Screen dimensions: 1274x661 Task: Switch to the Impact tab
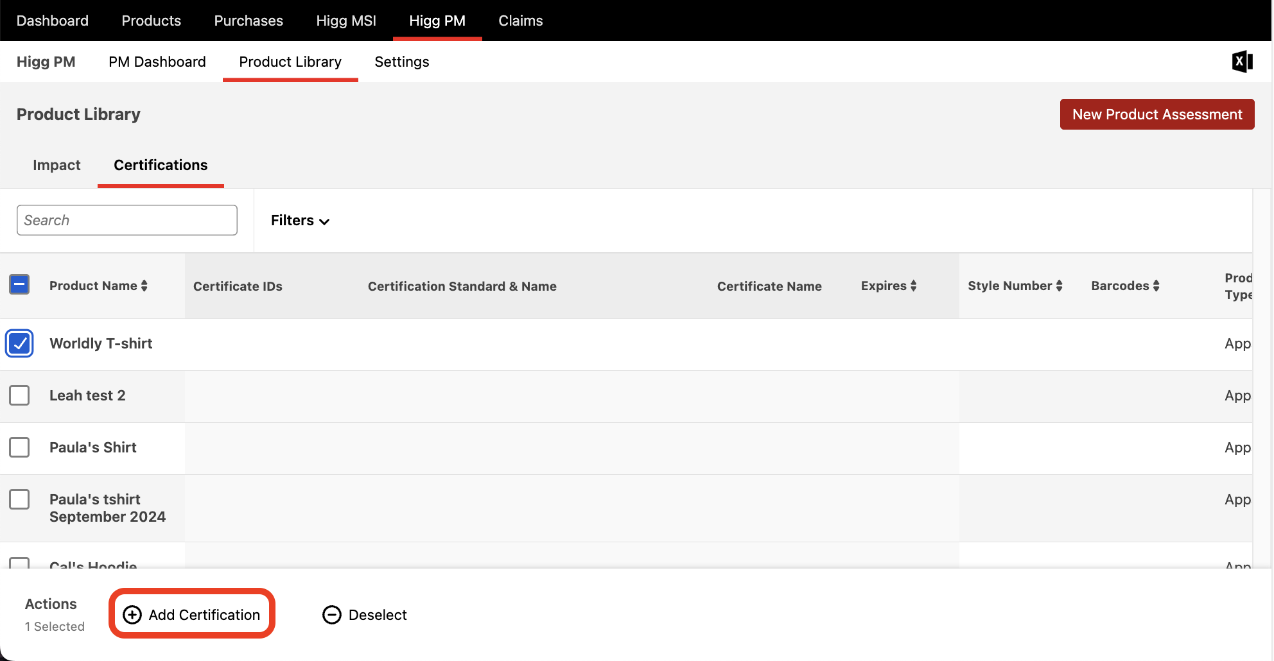tap(57, 165)
